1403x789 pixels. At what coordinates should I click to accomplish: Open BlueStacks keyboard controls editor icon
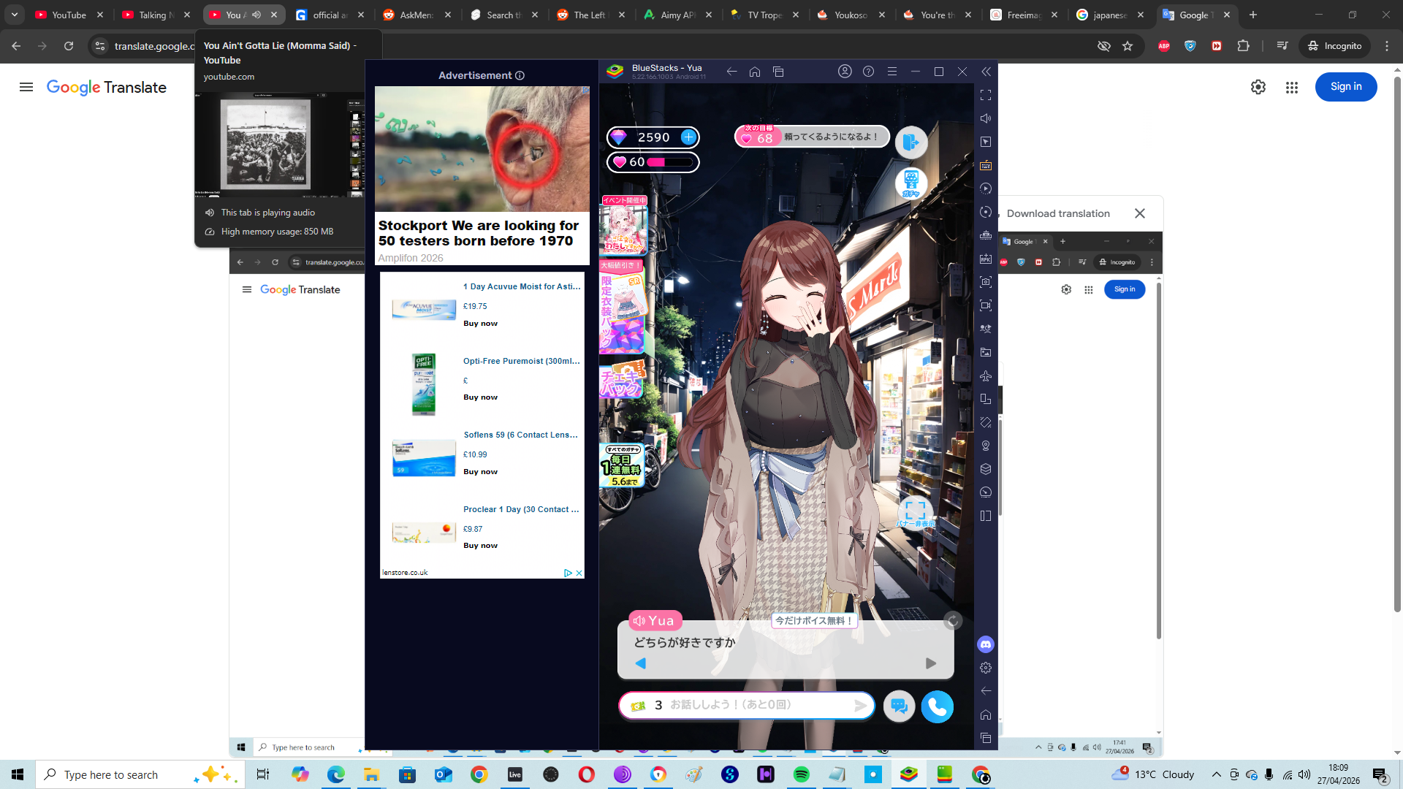[986, 165]
